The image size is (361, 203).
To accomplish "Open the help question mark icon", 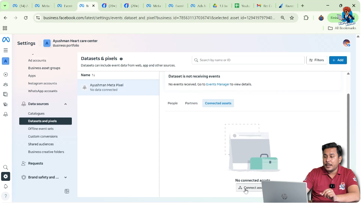I will [x=6, y=196].
